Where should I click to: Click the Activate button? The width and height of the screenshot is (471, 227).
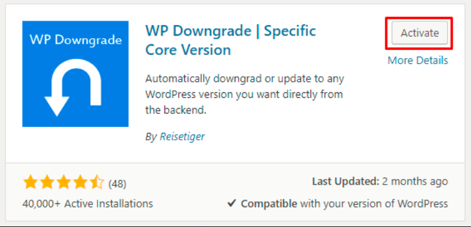pyautogui.click(x=420, y=33)
